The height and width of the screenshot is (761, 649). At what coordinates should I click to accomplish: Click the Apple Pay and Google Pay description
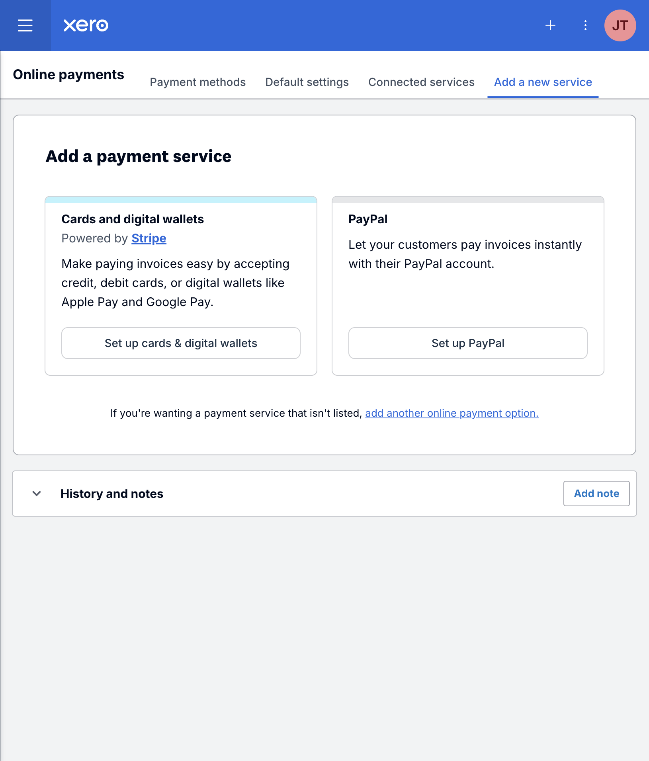point(175,283)
